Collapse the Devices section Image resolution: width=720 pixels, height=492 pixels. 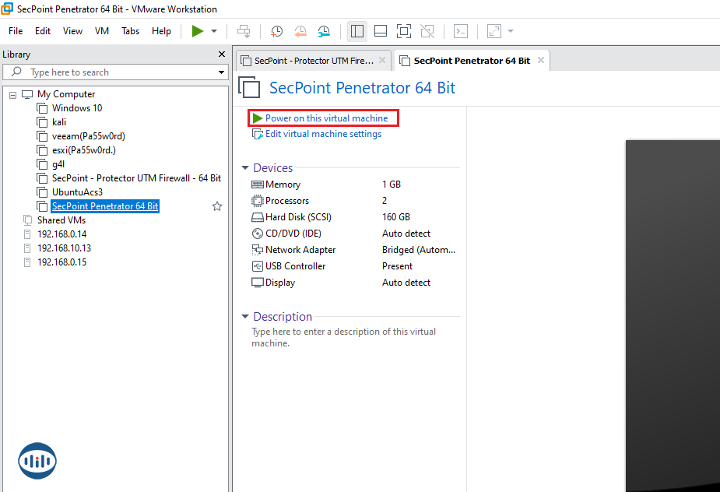tap(245, 168)
